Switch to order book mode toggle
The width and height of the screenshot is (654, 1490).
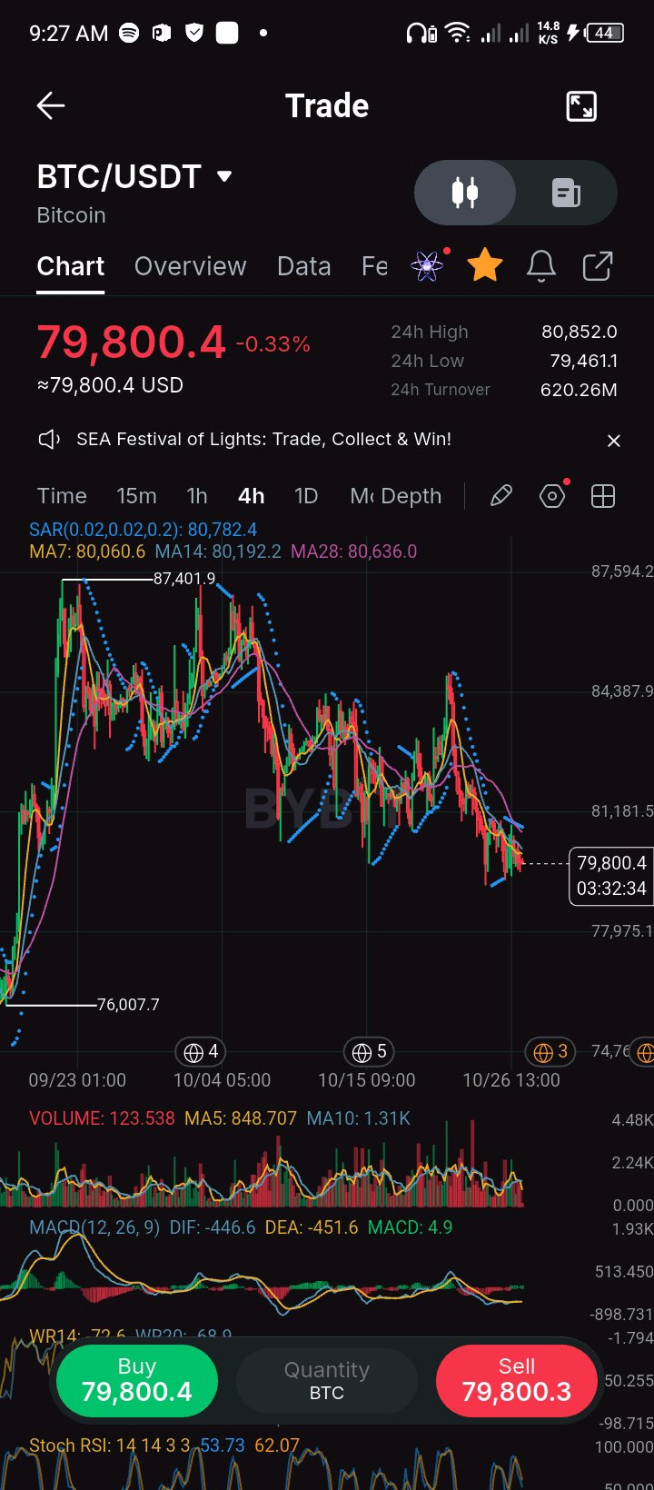566,193
